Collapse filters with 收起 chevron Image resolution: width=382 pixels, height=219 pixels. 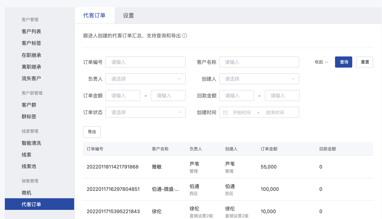(x=321, y=62)
